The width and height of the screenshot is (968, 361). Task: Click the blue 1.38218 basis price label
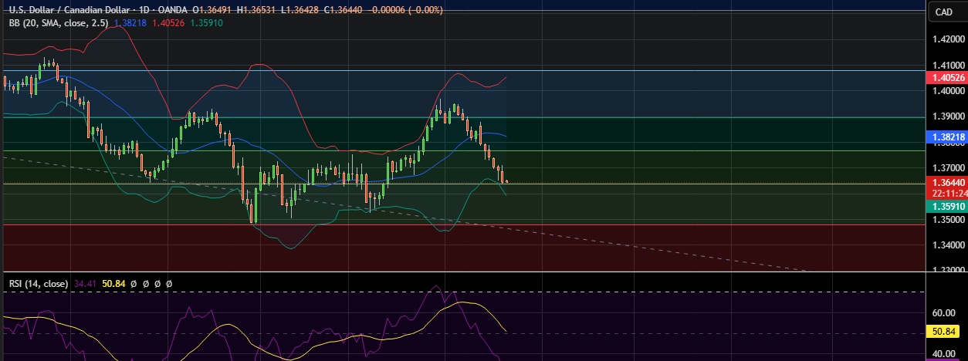point(946,136)
